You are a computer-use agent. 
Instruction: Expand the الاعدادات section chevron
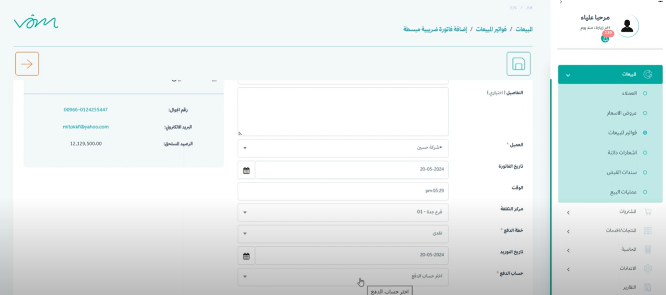(x=568, y=269)
